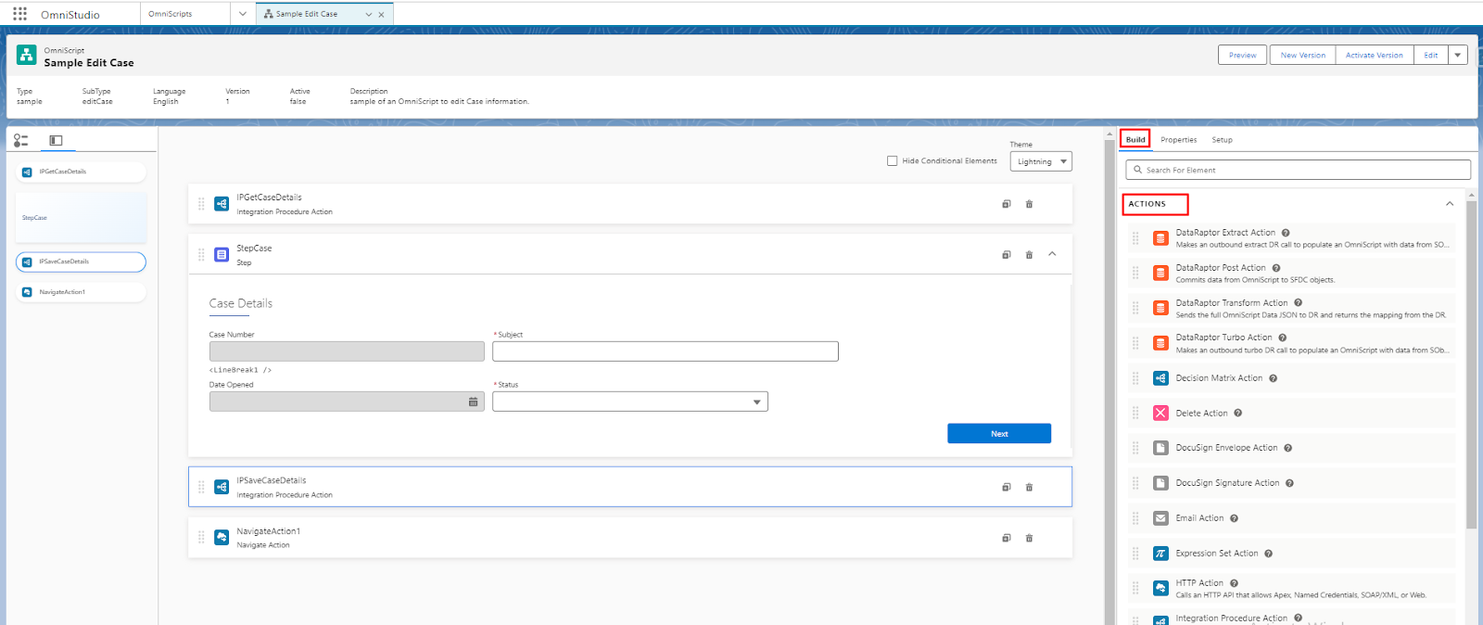Click the Preview button

pyautogui.click(x=1243, y=55)
